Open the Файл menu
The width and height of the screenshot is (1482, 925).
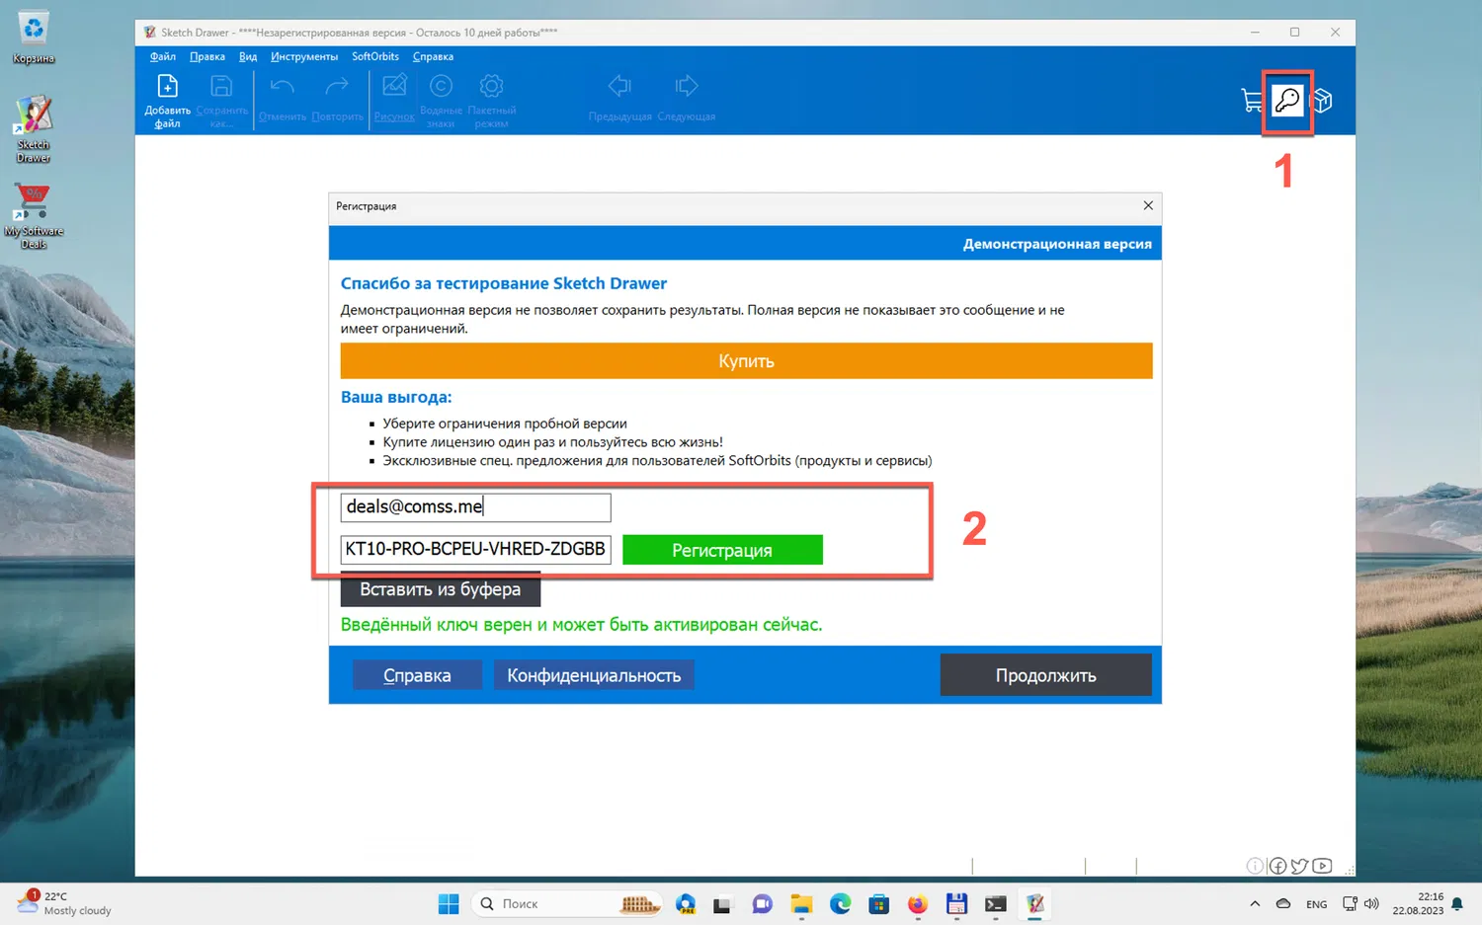point(163,56)
